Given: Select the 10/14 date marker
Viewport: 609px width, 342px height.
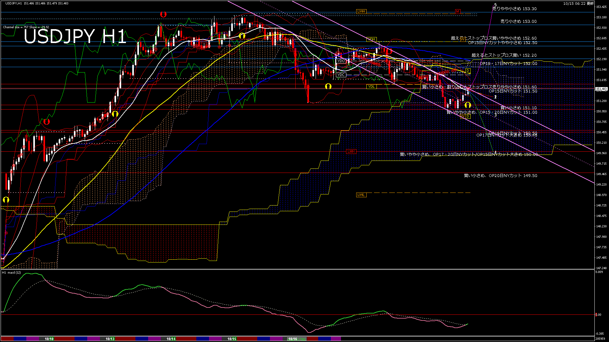Looking at the screenshot, I should [171, 339].
